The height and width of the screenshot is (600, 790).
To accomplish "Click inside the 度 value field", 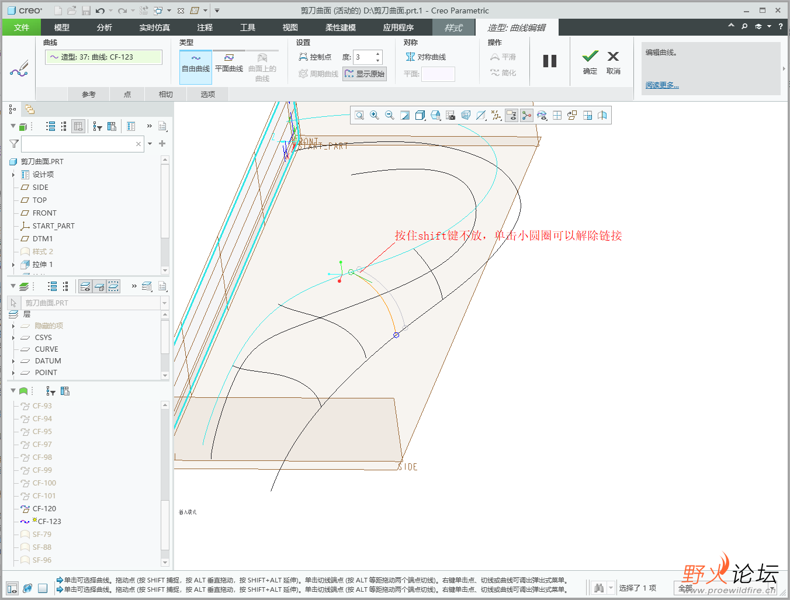I will click(x=363, y=57).
